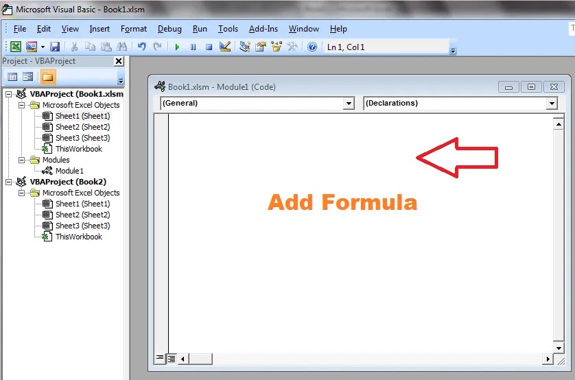This screenshot has width=575, height=380.
Task: Open the Standard toolbar options arrow
Action: click(x=454, y=51)
